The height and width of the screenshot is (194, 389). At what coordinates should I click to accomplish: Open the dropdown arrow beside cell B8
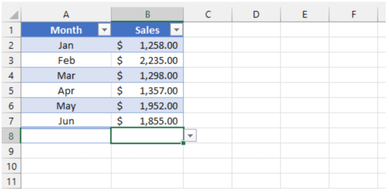(x=191, y=135)
